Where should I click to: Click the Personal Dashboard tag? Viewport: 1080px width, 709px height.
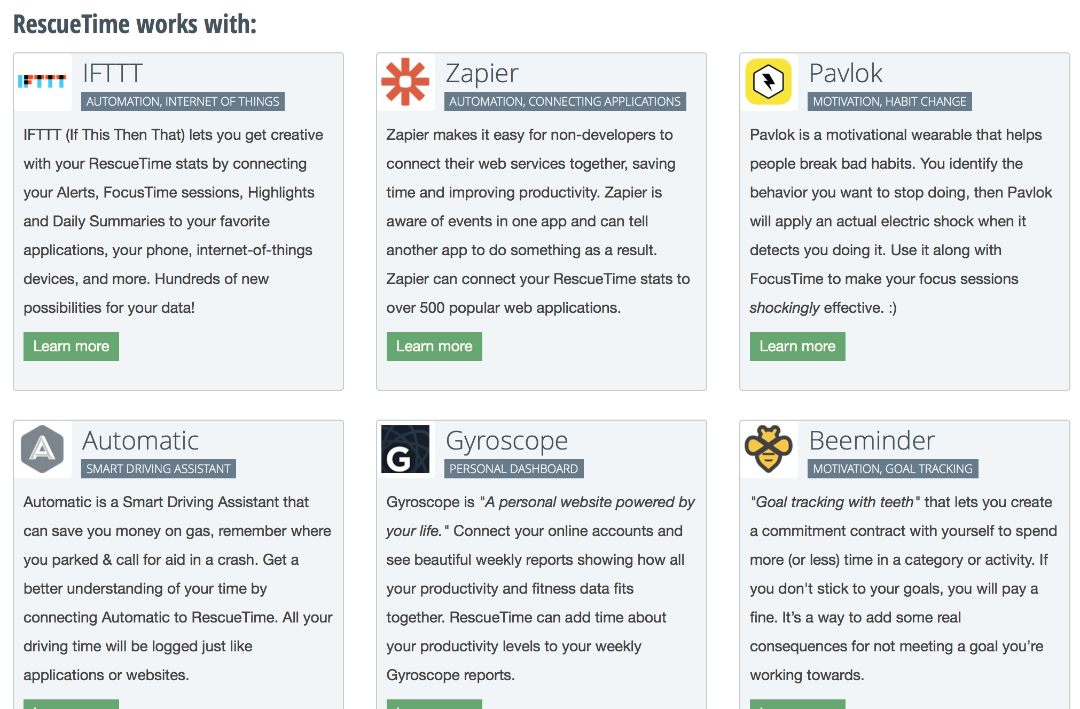tap(513, 469)
